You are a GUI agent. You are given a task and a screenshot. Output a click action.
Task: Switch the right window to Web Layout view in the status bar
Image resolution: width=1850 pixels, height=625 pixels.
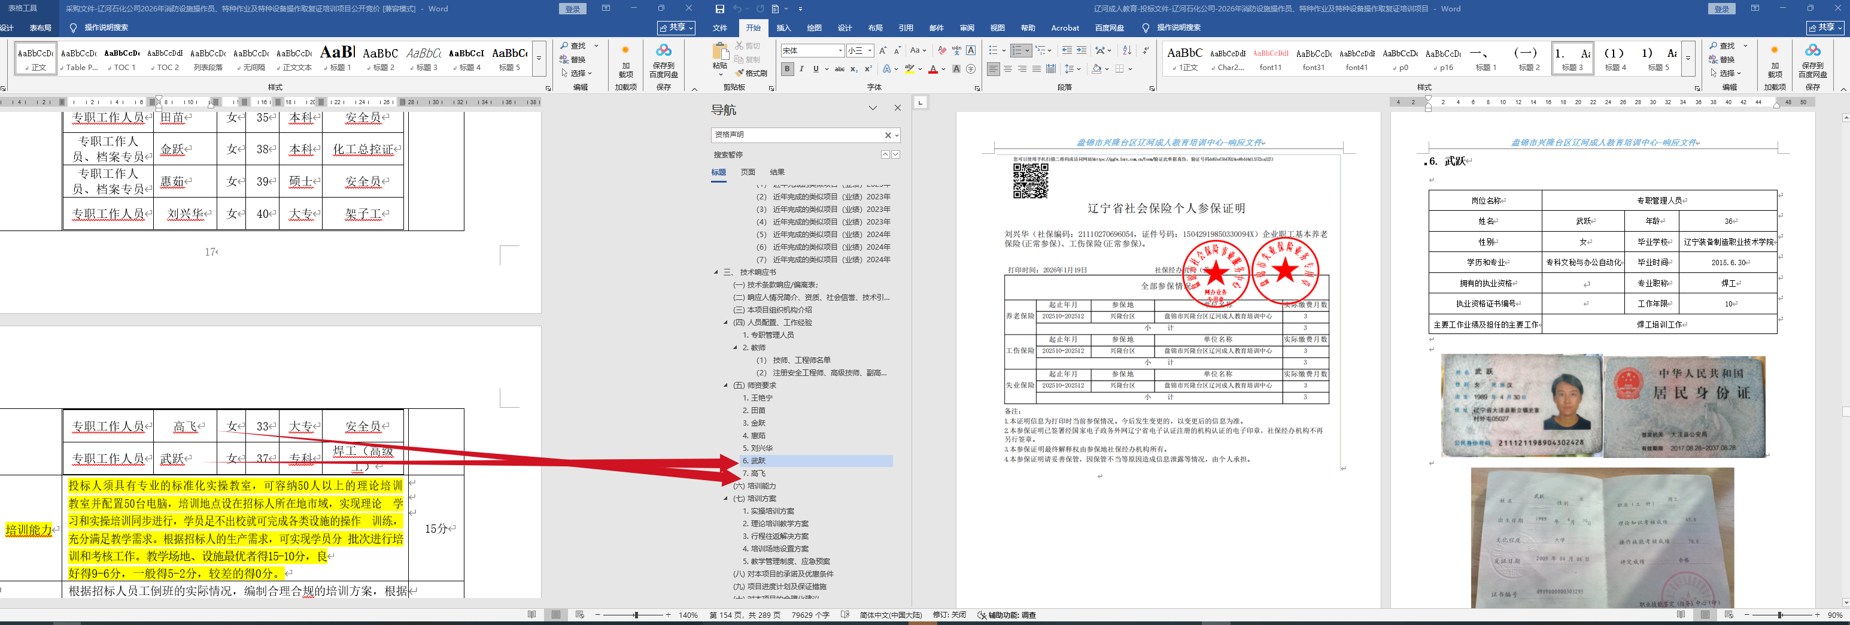click(x=1729, y=615)
